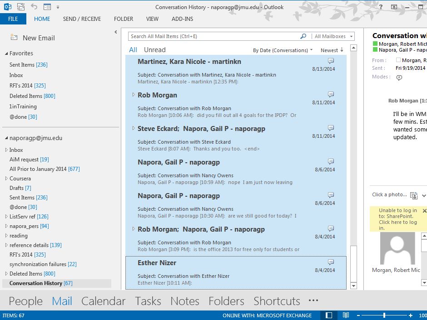Open Folders navigation view
427x320 pixels.
(226, 301)
